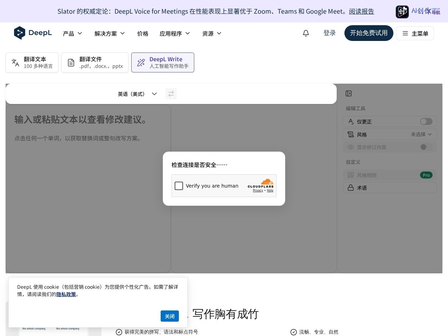This screenshot has width=448, height=336.
Task: Click the 阅读报告 link in banner
Action: (362, 11)
